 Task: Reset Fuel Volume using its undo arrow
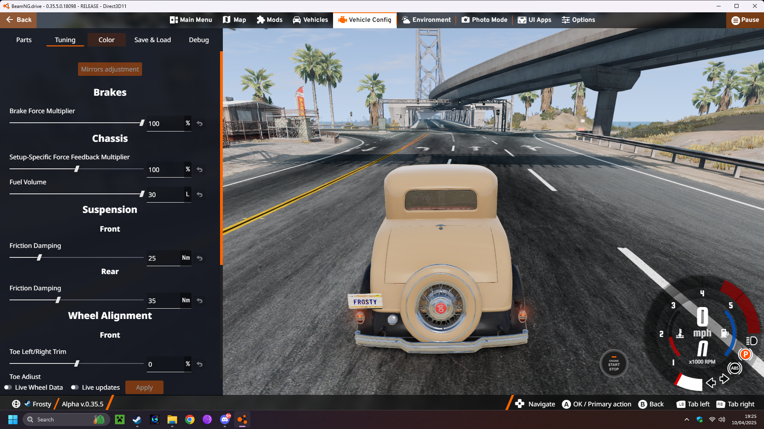pos(200,195)
